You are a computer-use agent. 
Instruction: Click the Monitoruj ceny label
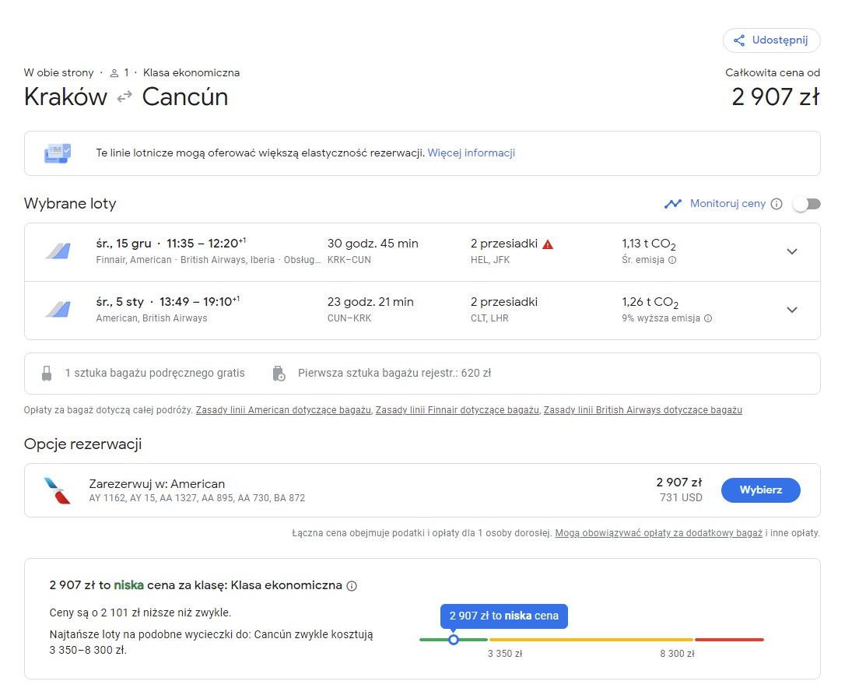coord(728,204)
